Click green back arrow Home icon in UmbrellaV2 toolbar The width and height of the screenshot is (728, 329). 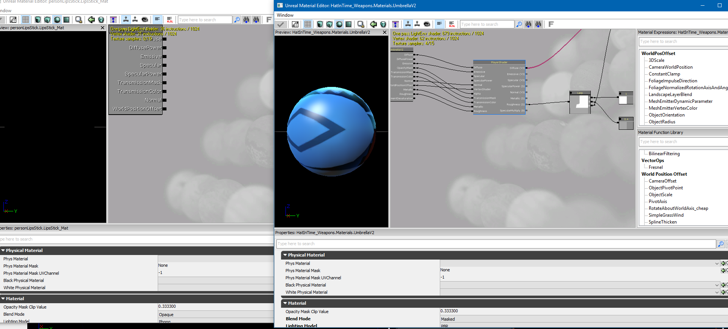pyautogui.click(x=373, y=24)
